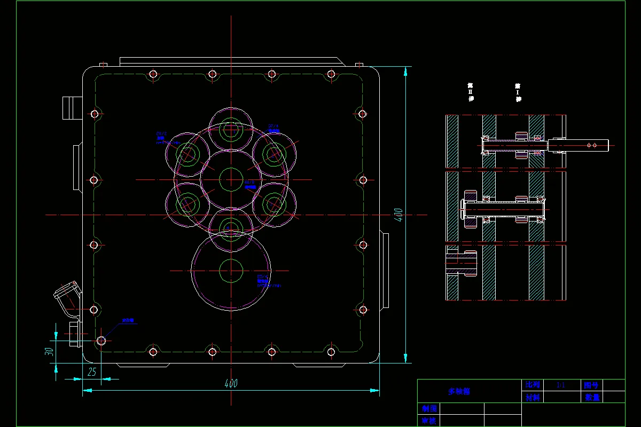Select the 25 dimension text
The width and height of the screenshot is (641, 427).
[91, 372]
